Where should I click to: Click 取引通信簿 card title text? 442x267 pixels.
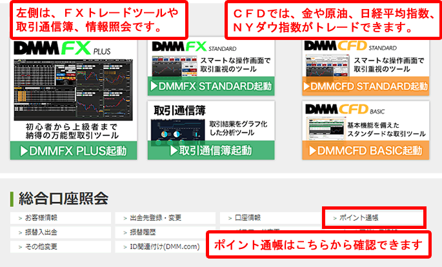pyautogui.click(x=179, y=110)
